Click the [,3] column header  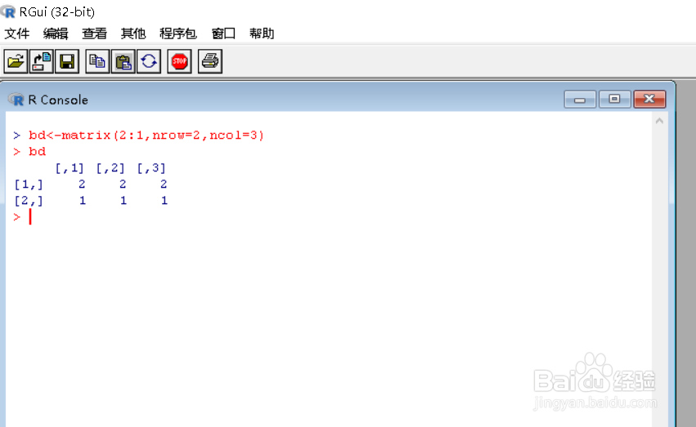click(x=151, y=168)
